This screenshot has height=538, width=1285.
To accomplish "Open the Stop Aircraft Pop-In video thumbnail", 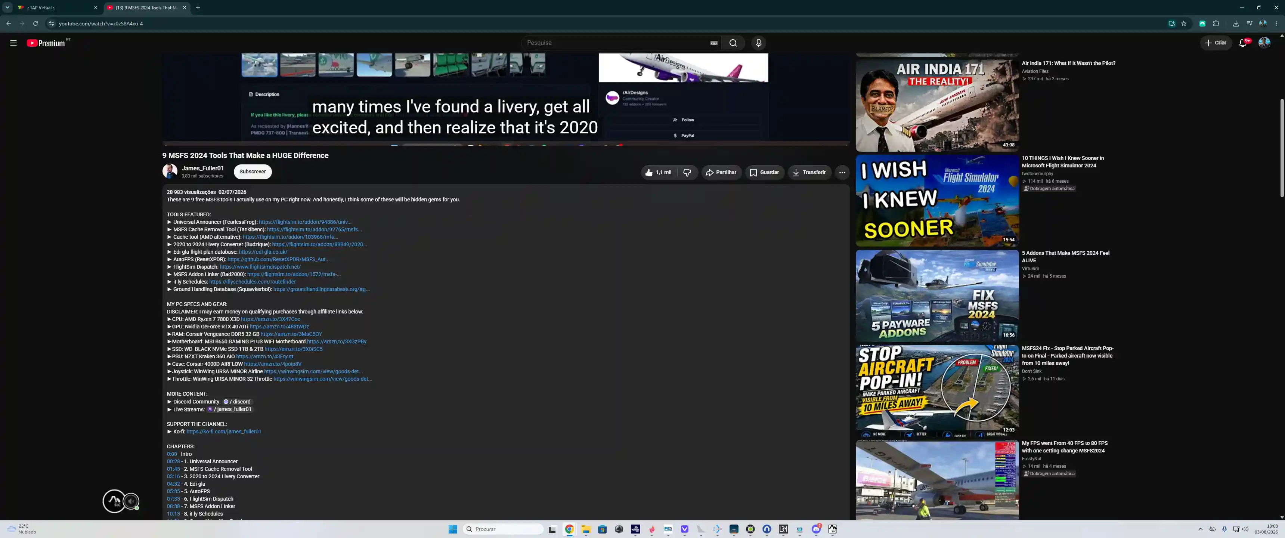I will coord(937,391).
